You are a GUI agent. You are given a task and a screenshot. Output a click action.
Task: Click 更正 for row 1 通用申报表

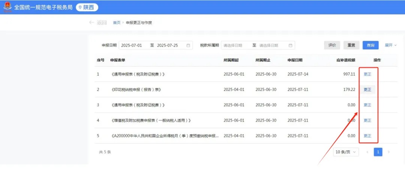pos(367,74)
